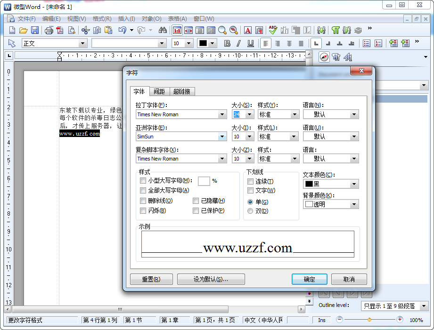Click the numbered list icon

pyautogui.click(x=378, y=43)
